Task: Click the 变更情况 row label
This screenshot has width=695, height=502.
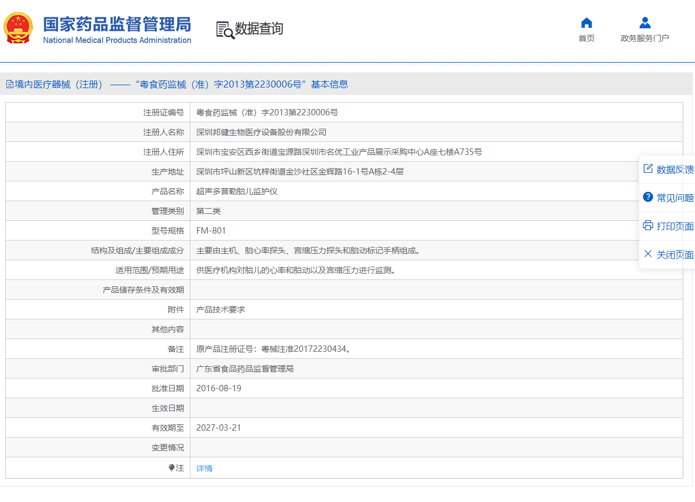Action: pyautogui.click(x=168, y=448)
